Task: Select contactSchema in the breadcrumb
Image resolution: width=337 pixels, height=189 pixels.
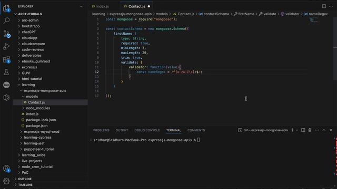Action: 214,14
